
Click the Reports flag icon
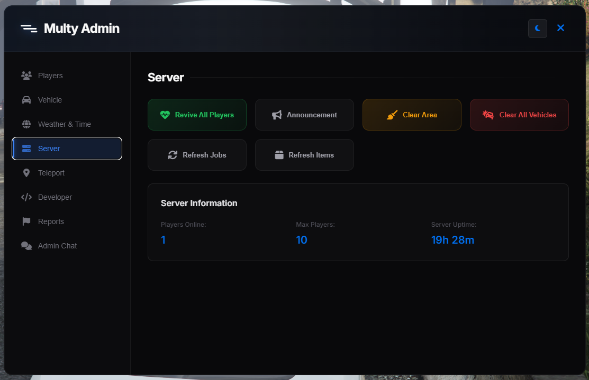pos(26,221)
